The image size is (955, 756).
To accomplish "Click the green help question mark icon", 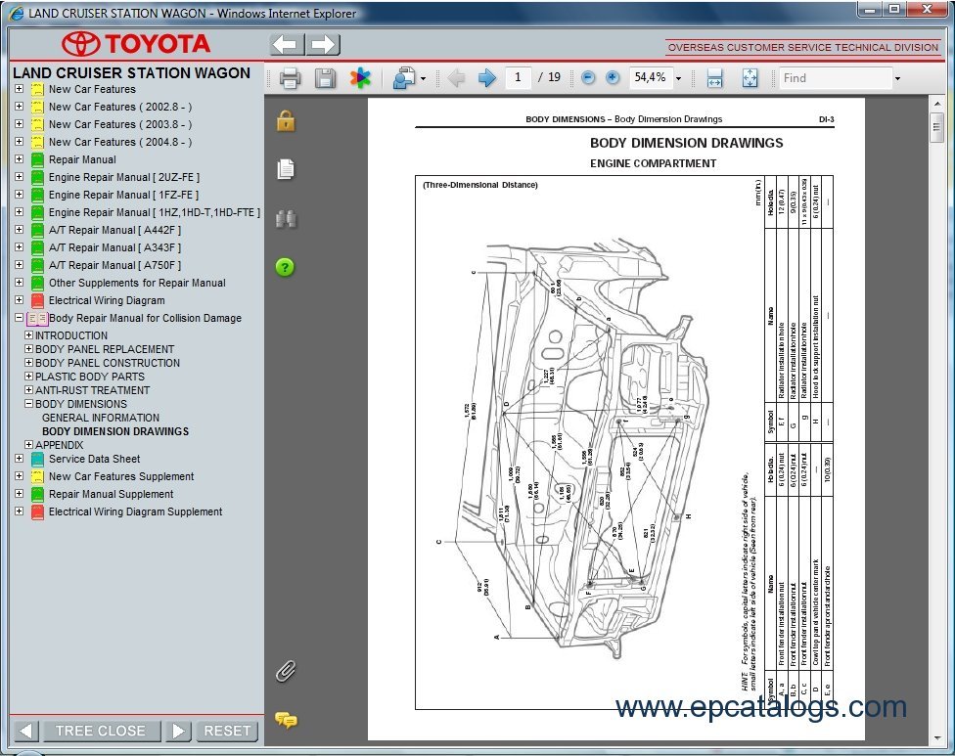I will point(285,267).
